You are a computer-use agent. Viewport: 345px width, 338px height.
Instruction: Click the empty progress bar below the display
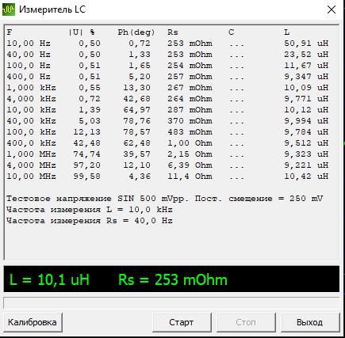click(171, 302)
